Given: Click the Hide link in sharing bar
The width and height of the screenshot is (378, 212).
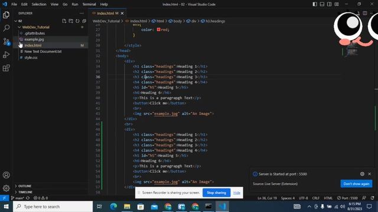Looking at the screenshot, I should tap(237, 193).
